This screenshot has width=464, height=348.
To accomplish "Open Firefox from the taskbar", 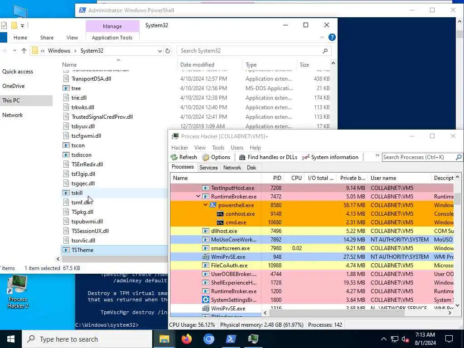I will click(186, 339).
